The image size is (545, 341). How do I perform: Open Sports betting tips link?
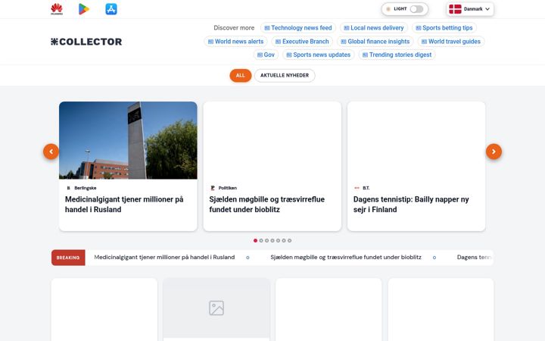[444, 28]
